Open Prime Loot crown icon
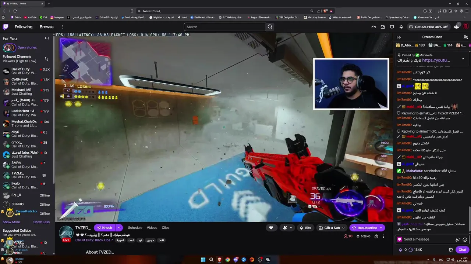This screenshot has width=471, height=264. click(x=373, y=27)
